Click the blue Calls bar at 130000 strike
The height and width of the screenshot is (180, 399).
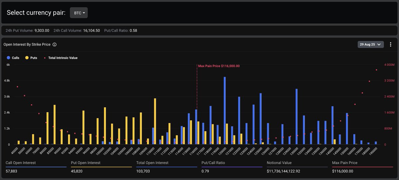(x=297, y=116)
